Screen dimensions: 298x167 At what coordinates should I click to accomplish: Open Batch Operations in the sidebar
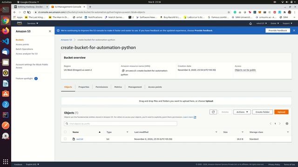click(x=24, y=49)
